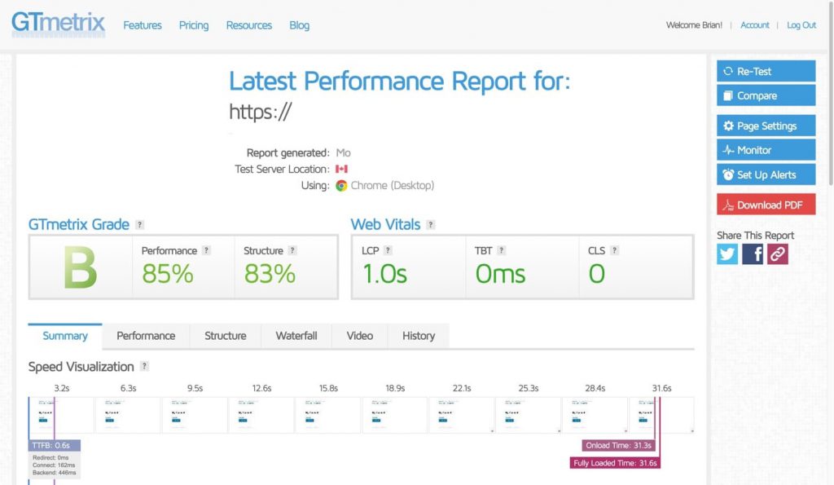Select the Summary tab
The width and height of the screenshot is (834, 485).
point(65,336)
